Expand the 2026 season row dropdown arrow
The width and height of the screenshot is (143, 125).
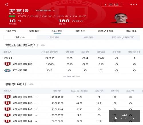click(x=36, y=97)
